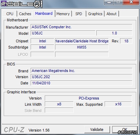This screenshot has width=140, height=135.
Task: Click the BIOS Brand American Megatrends Inc.
Action: (82, 71)
